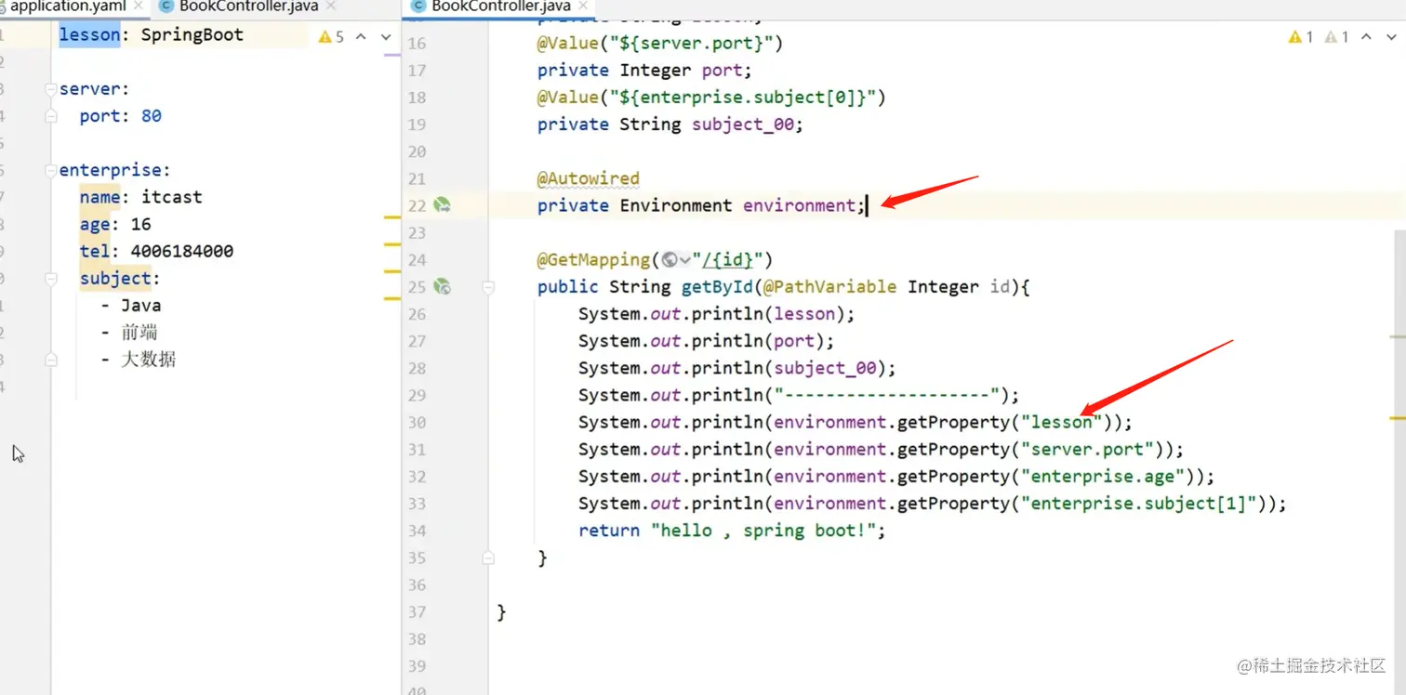
Task: Collapse the getById method at line 25
Action: pyautogui.click(x=487, y=288)
